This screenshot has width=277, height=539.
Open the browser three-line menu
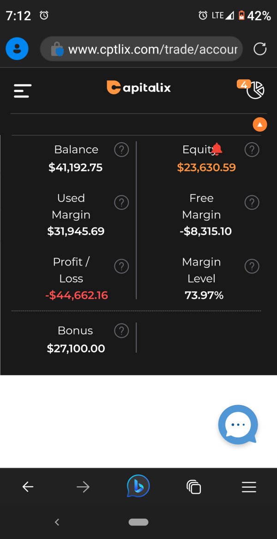click(249, 487)
